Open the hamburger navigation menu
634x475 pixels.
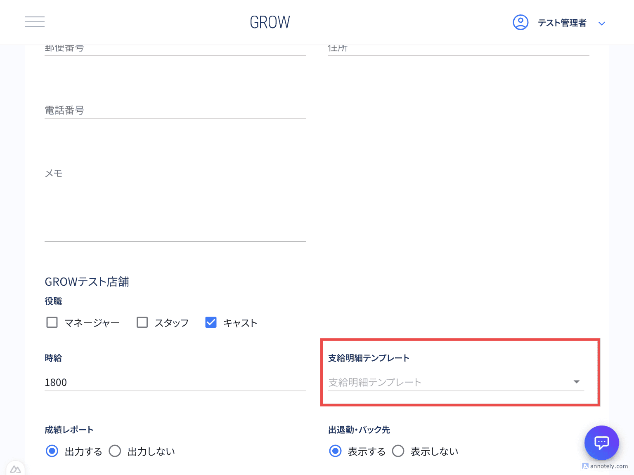(x=35, y=22)
